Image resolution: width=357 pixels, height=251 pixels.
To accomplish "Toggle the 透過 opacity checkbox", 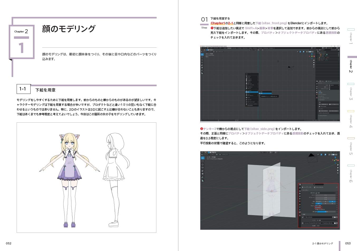I will point(316,212).
